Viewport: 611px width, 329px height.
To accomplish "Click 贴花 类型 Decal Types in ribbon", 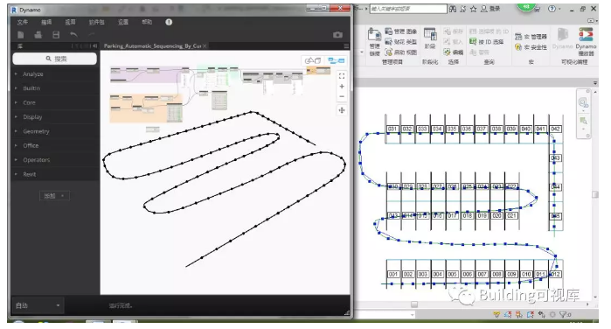I will (x=401, y=42).
